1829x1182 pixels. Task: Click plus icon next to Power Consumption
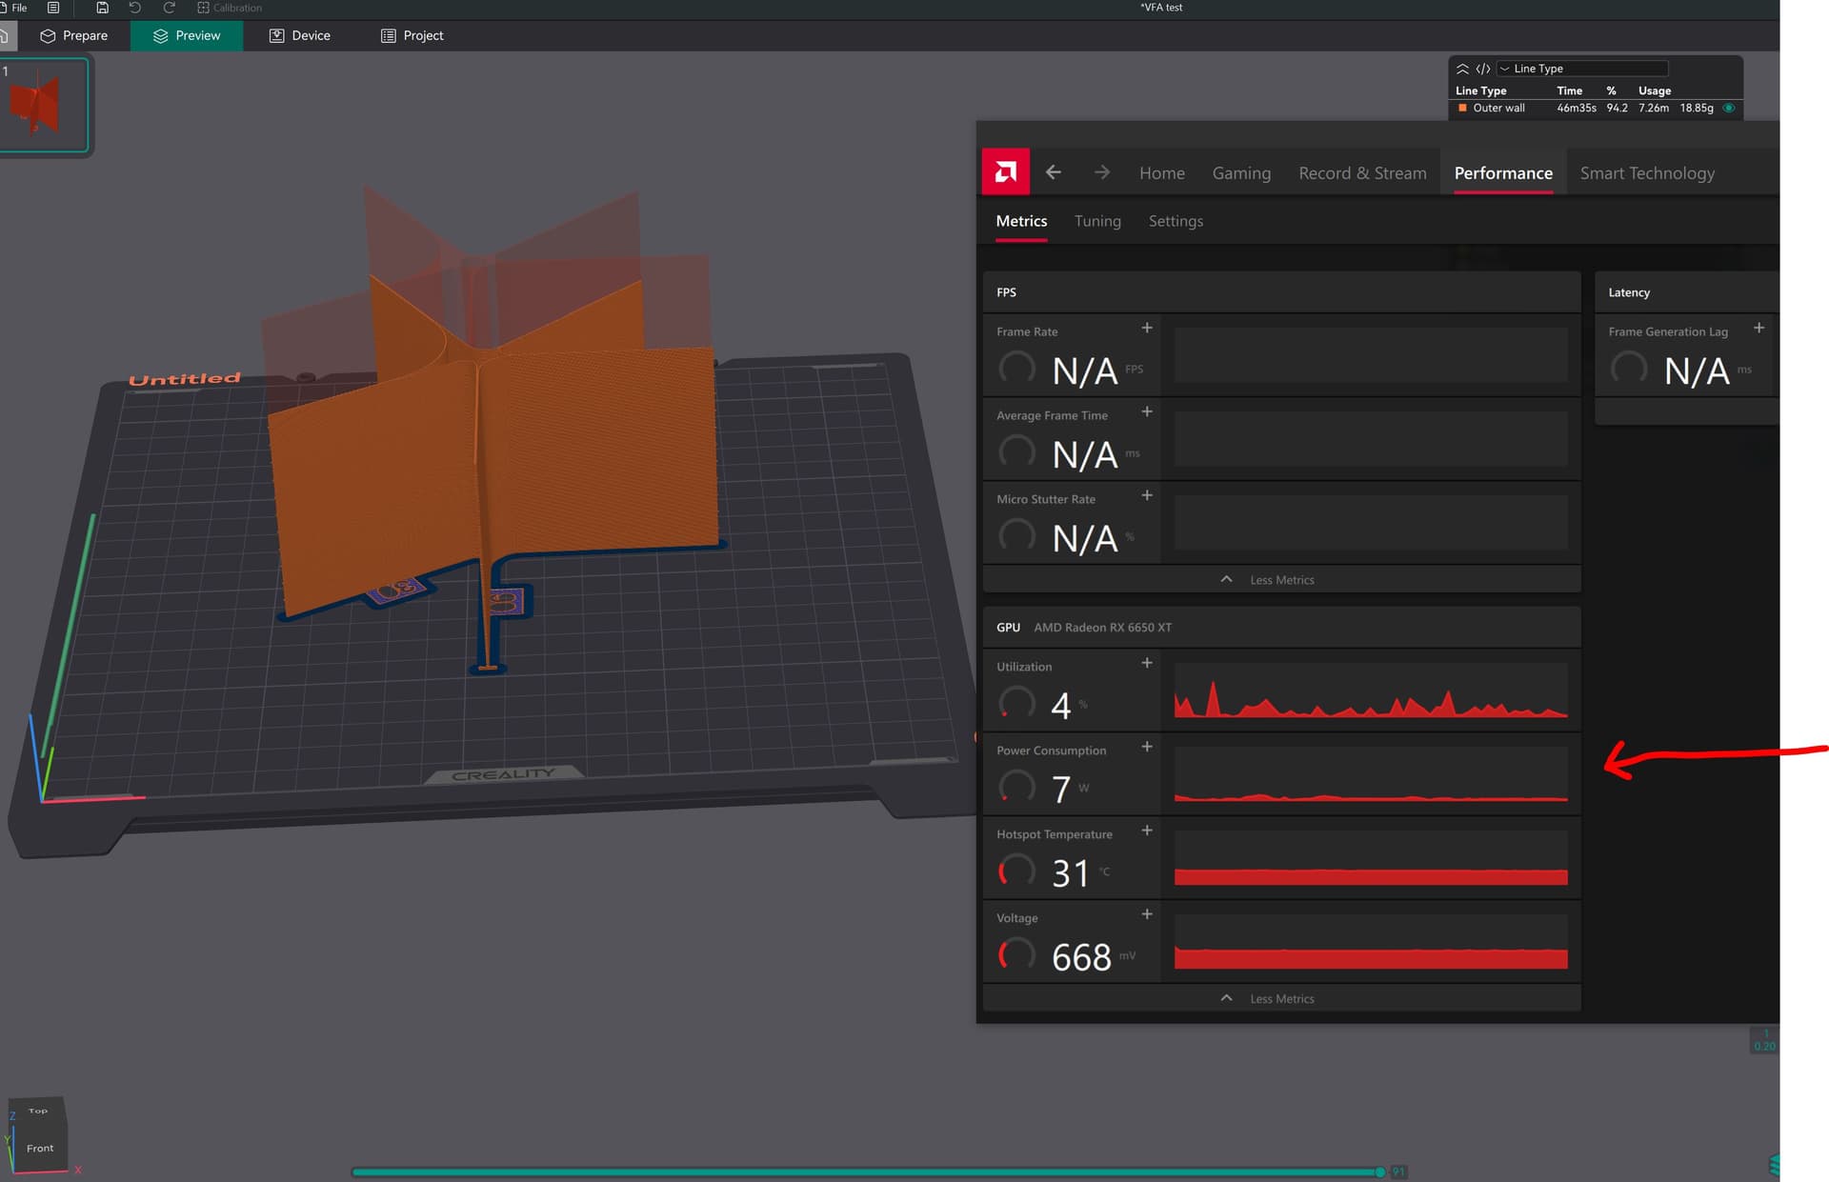1147,748
